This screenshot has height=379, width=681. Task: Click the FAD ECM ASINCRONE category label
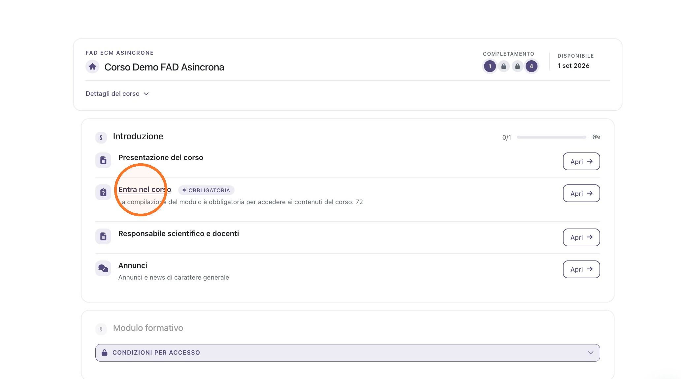[x=119, y=53]
